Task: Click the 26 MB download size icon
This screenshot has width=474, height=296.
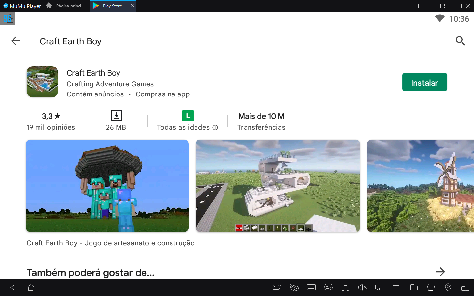Action: pyautogui.click(x=117, y=116)
